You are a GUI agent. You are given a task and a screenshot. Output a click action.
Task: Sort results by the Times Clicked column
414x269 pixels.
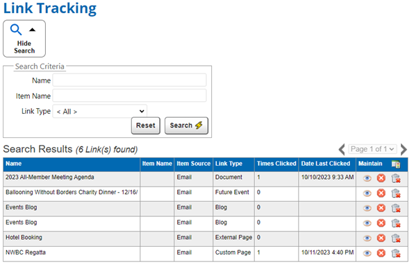276,164
